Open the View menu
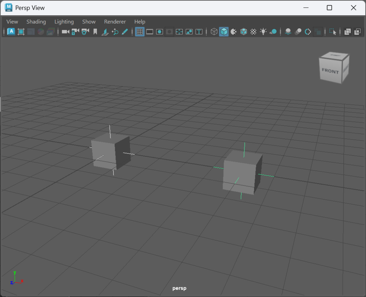Screen dimensions: 366x297 point(12,22)
